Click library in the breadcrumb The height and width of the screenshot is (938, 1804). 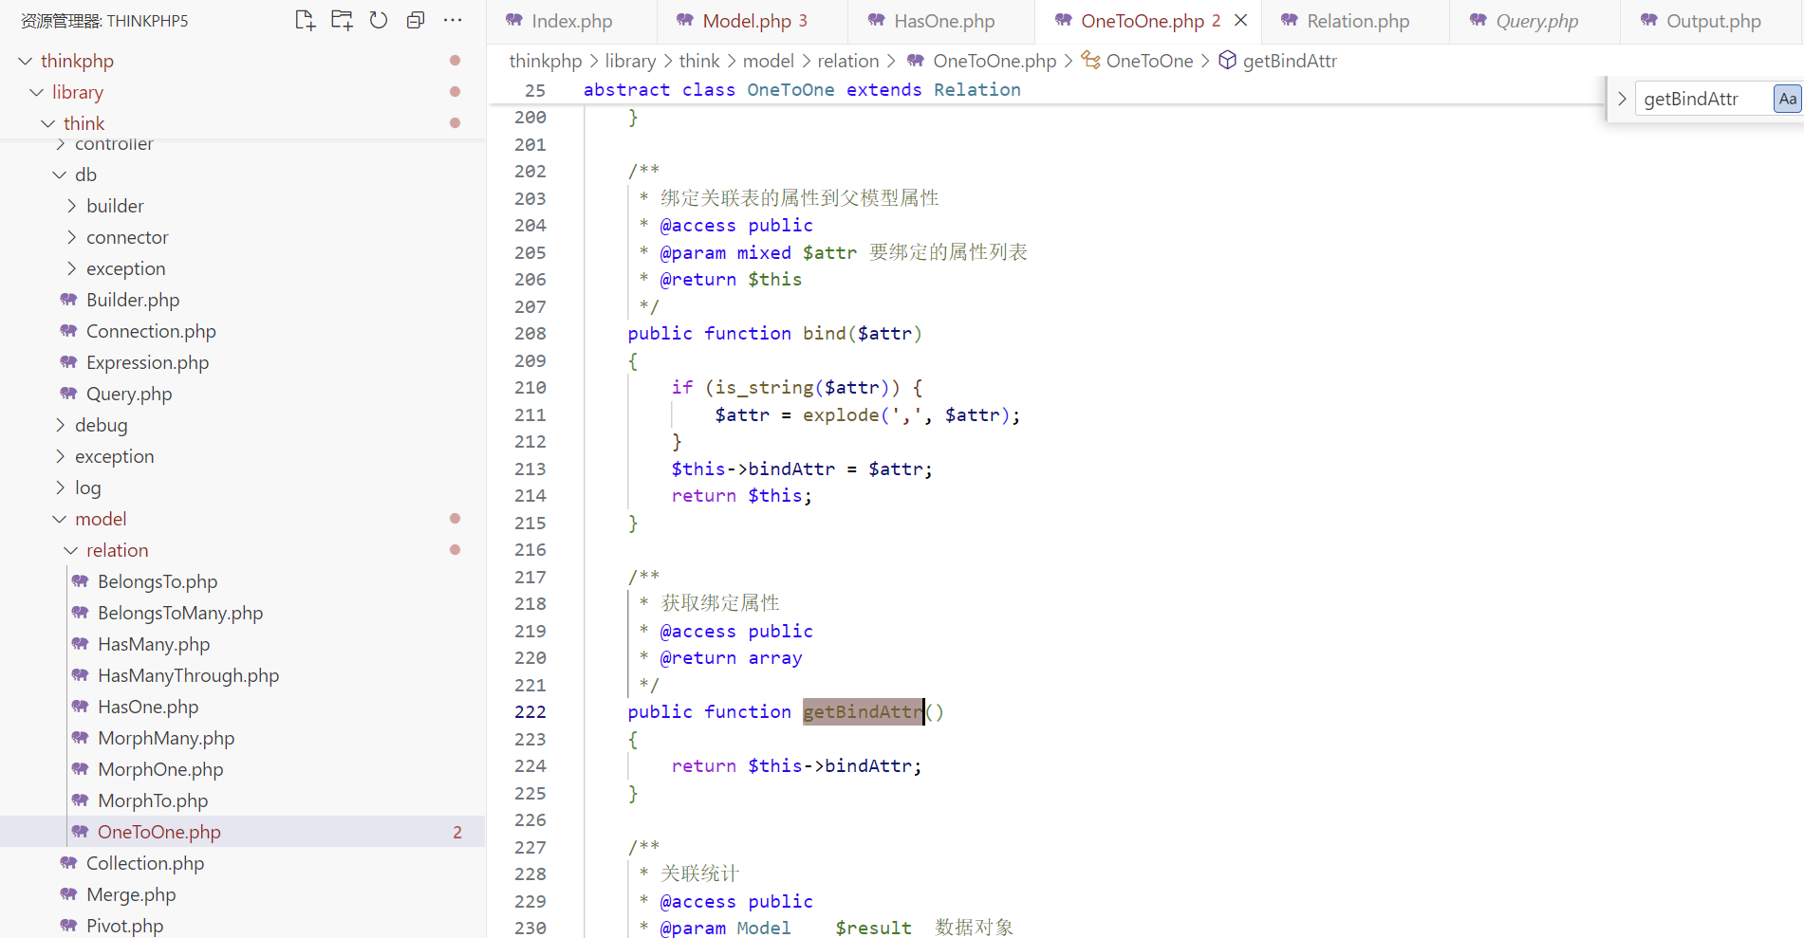click(630, 61)
